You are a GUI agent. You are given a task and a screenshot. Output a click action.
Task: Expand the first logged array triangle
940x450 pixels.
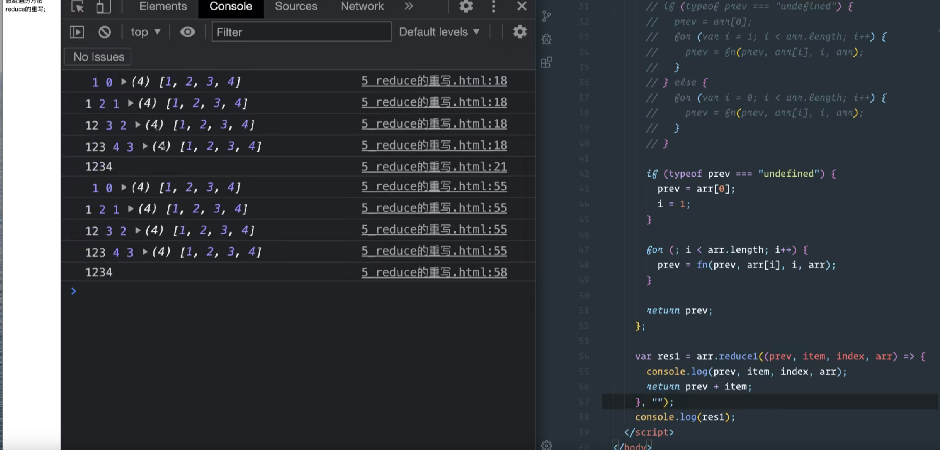pos(124,81)
